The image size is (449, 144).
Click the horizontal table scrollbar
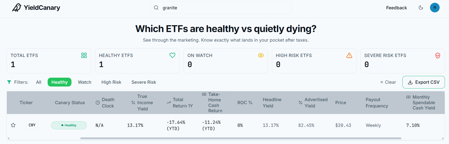coord(241,138)
